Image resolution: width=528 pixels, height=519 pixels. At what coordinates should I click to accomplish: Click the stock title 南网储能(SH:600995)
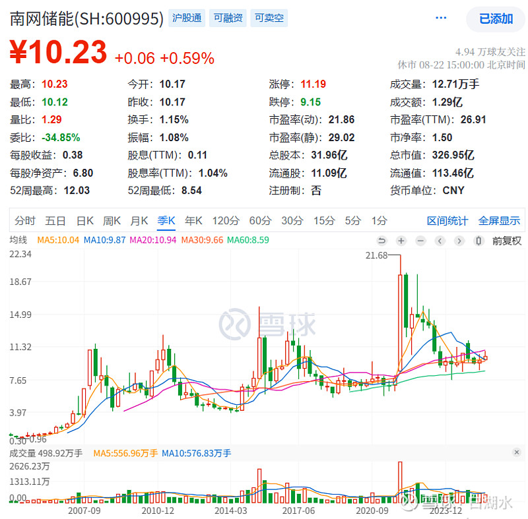coord(86,19)
